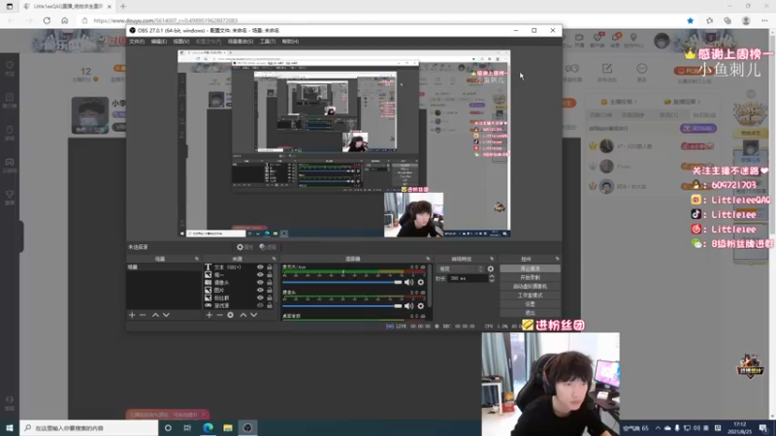Open the 渐变 transition type dropdown
The image size is (776, 436).
[x=460, y=269]
